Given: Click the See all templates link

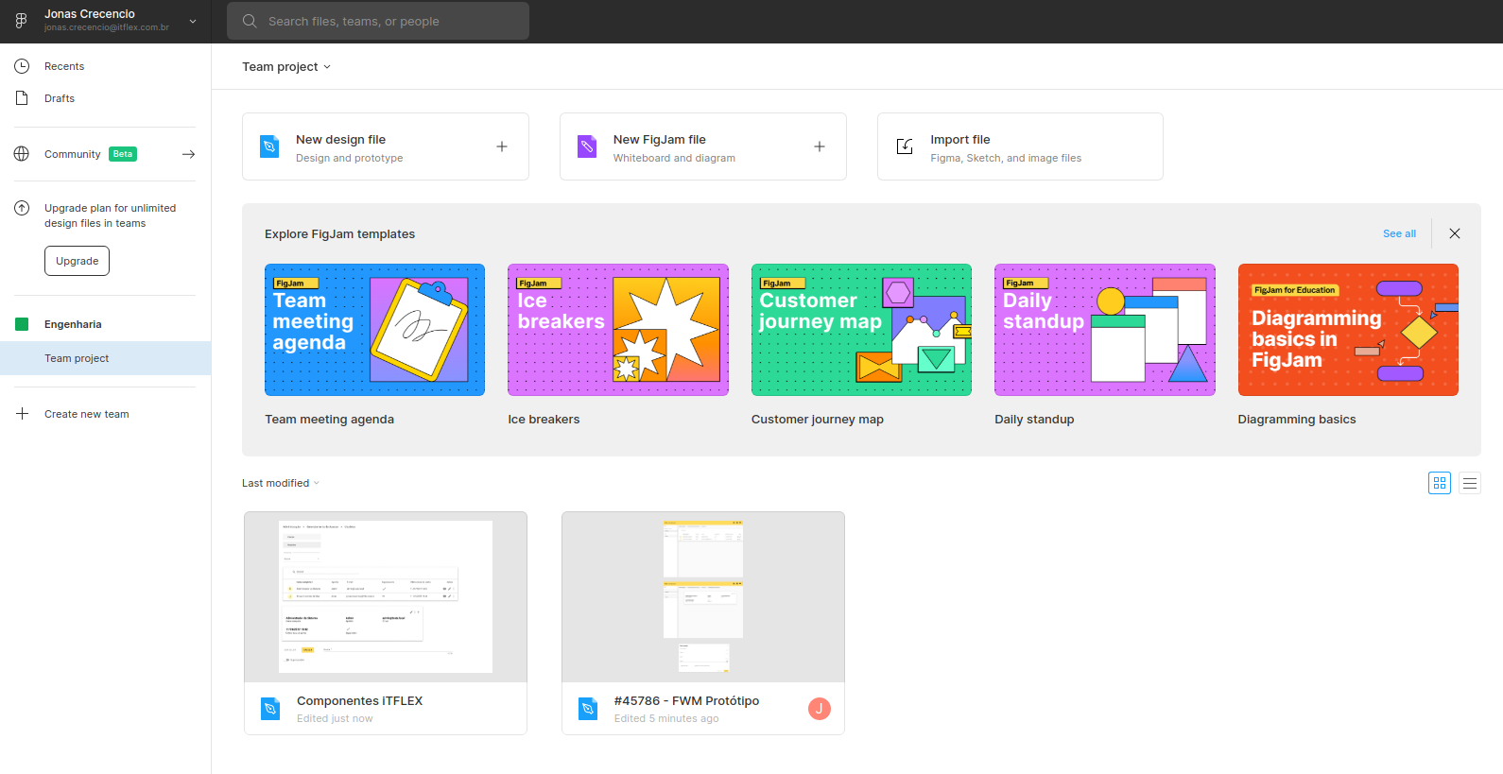Looking at the screenshot, I should click(1399, 233).
